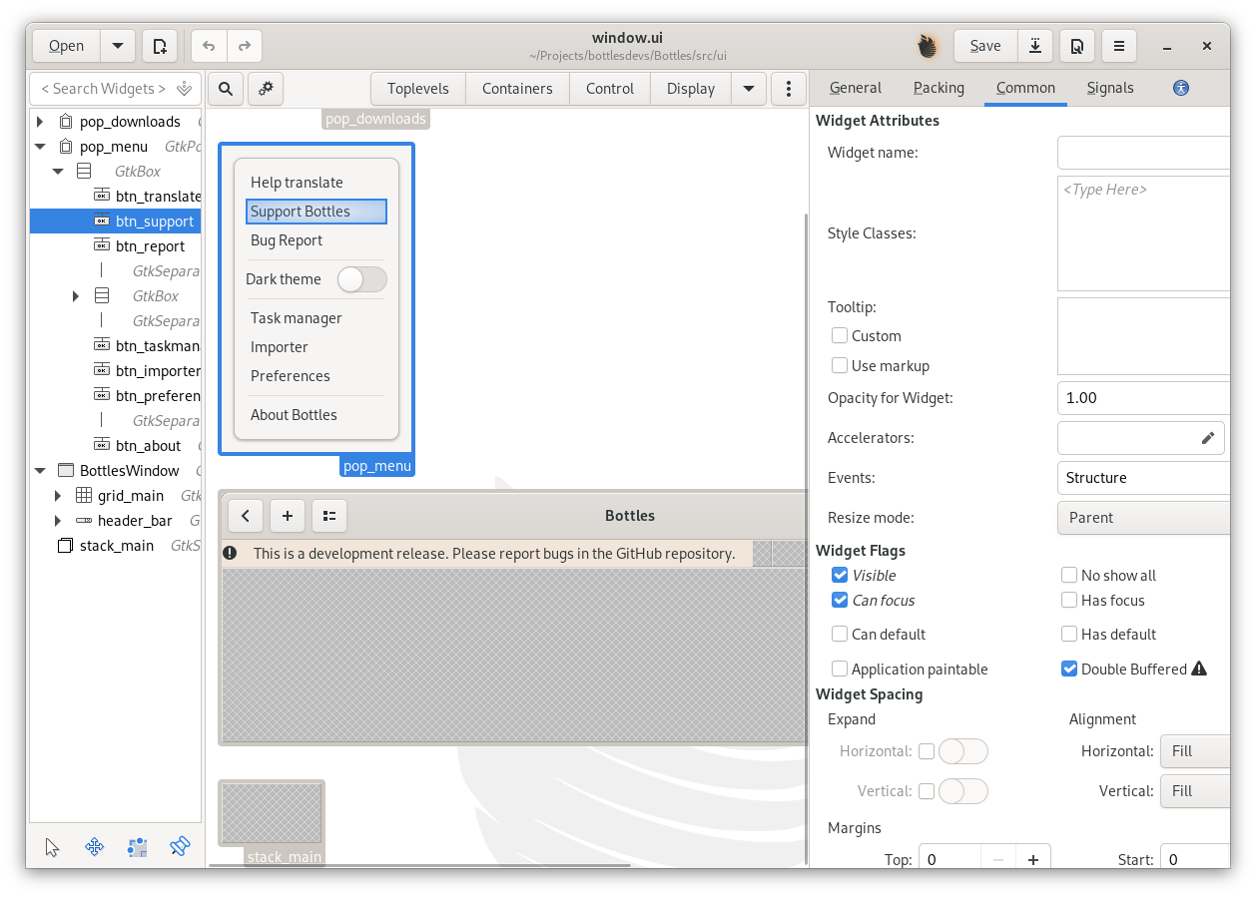Screen dimensions: 1256x897
Task: Select the drag-resize tool at bottom
Action: coord(95,847)
